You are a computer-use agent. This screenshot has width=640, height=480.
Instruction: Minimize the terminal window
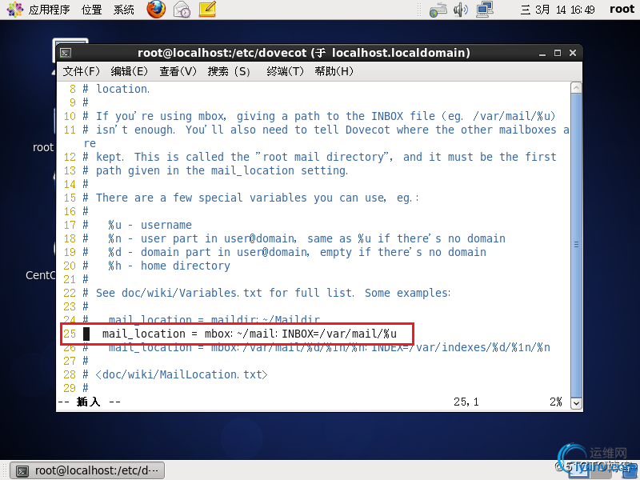point(542,53)
